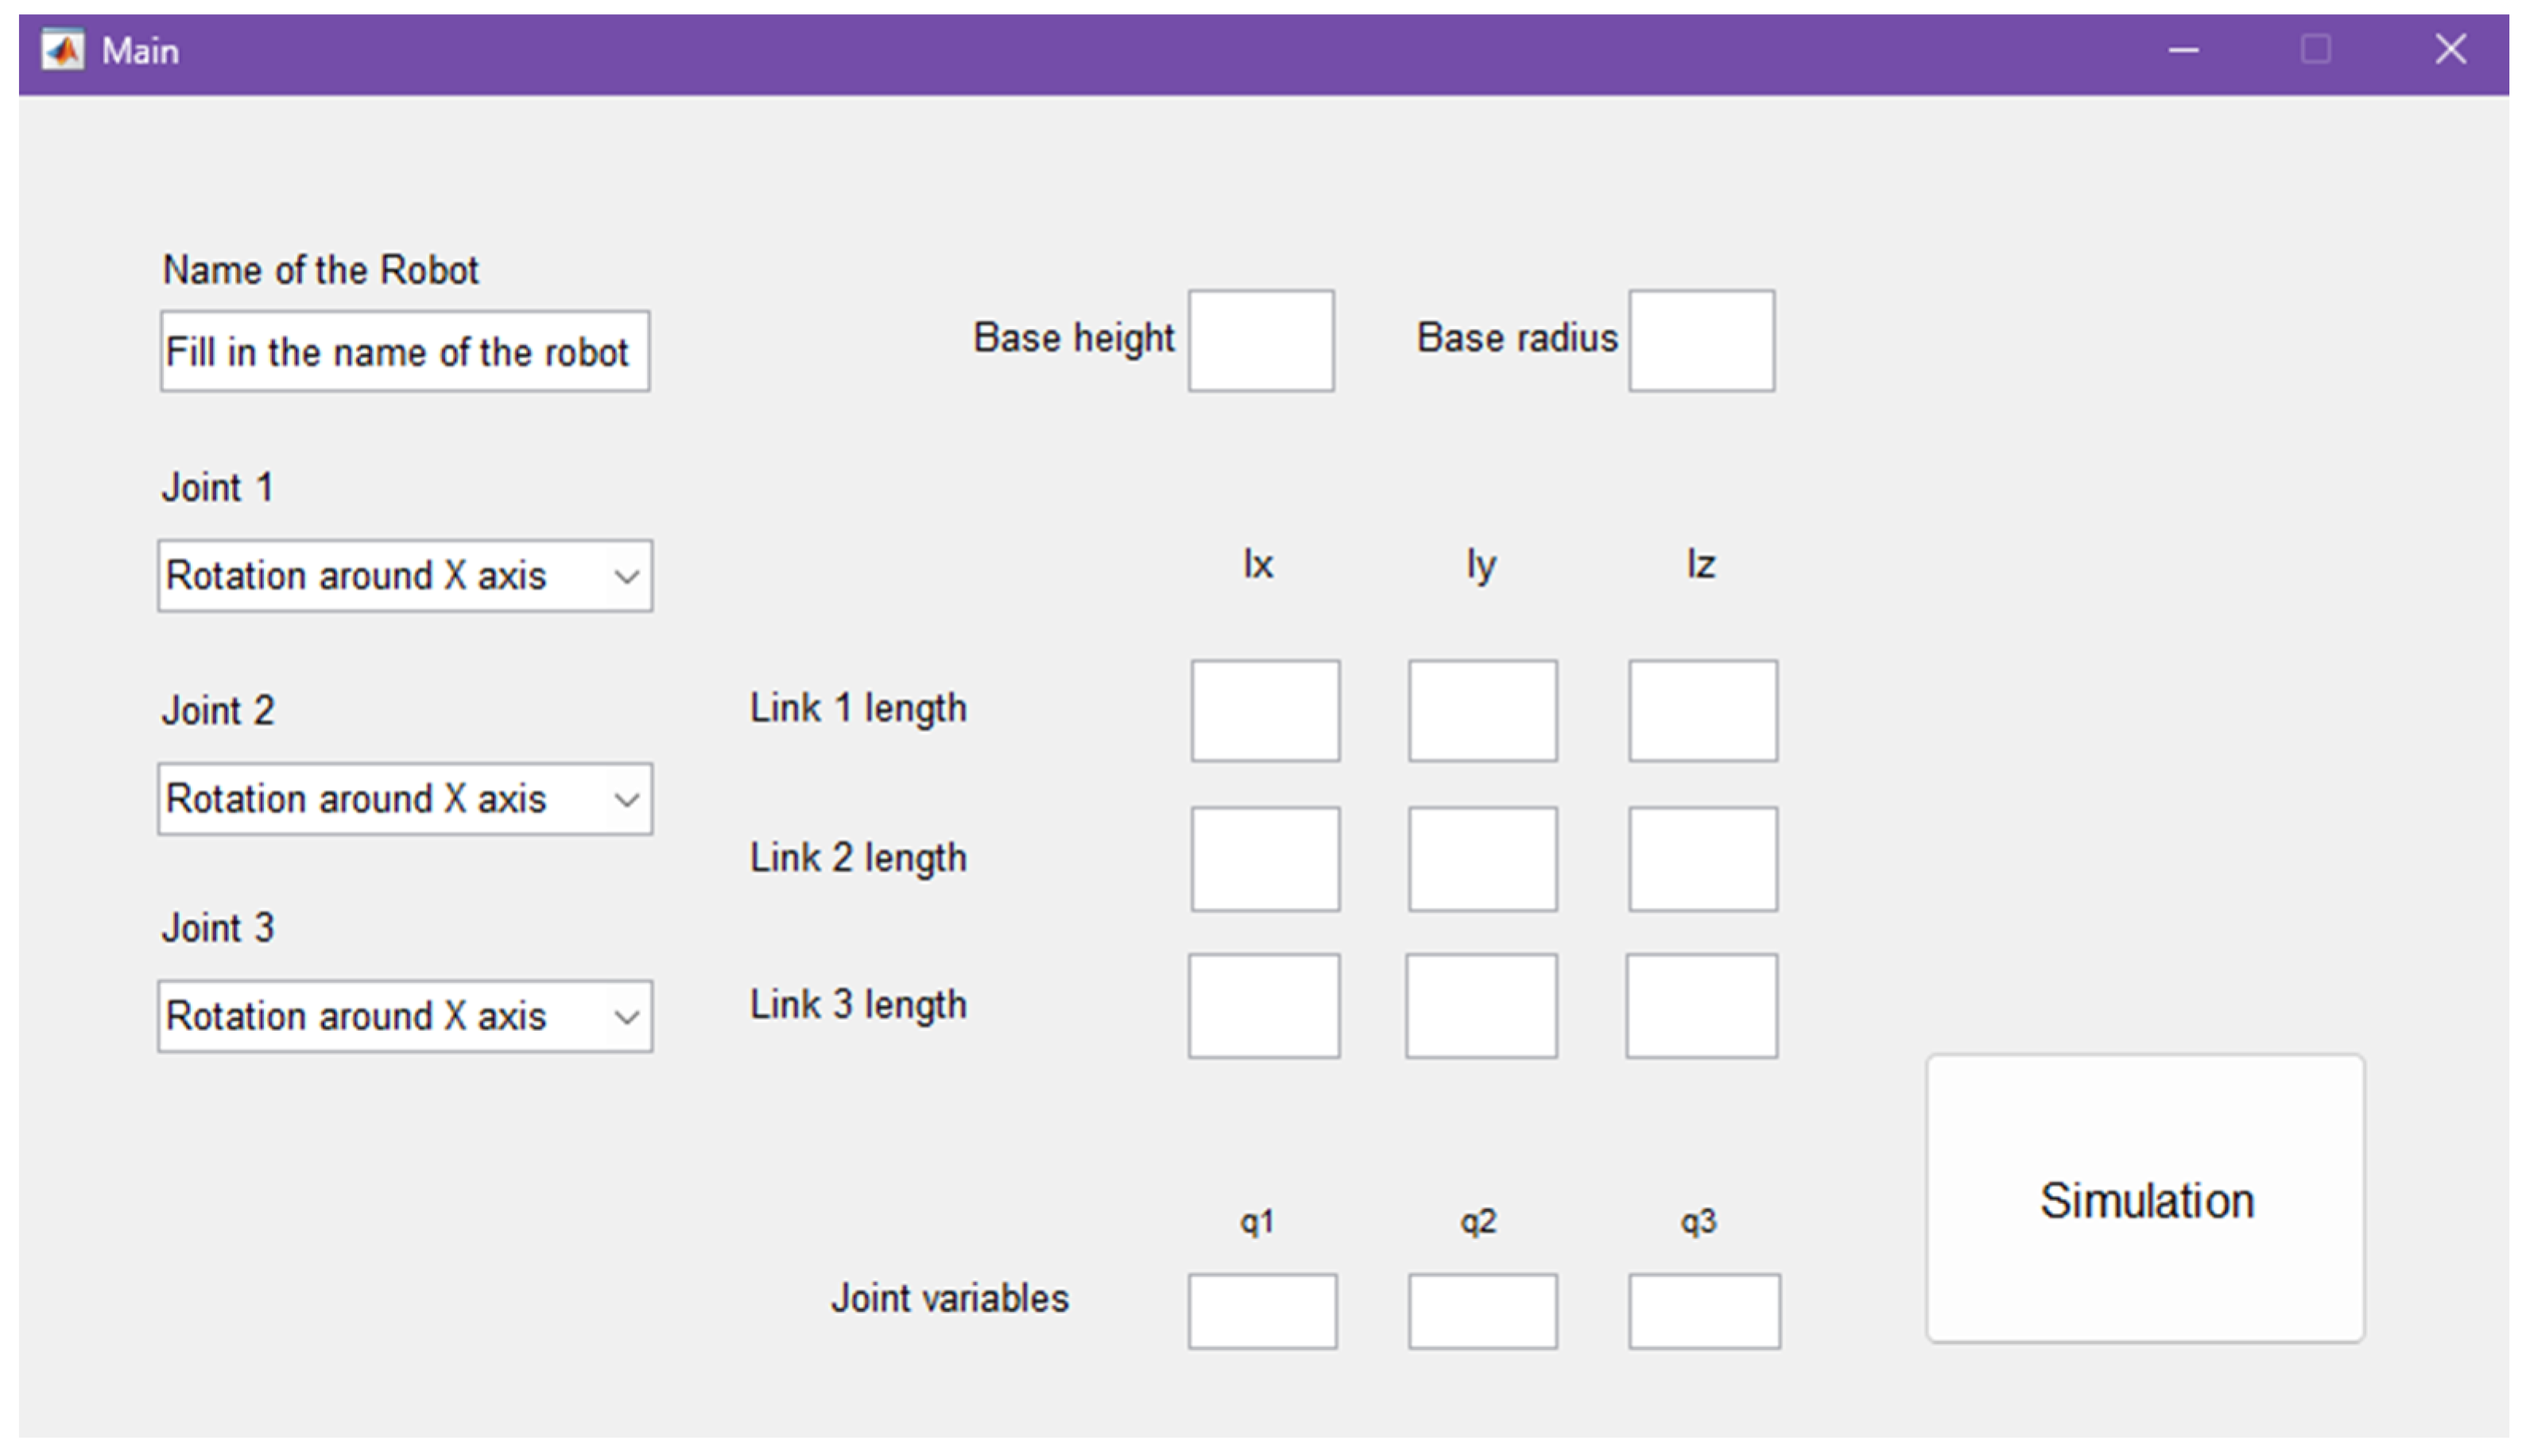Screen dimensions: 2526x1456
Task: Focus Link 3 length ly field
Action: click(x=1481, y=1006)
